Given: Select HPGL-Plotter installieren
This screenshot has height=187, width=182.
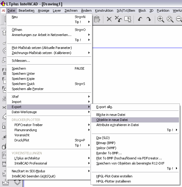Looking at the screenshot, I should [135, 182].
